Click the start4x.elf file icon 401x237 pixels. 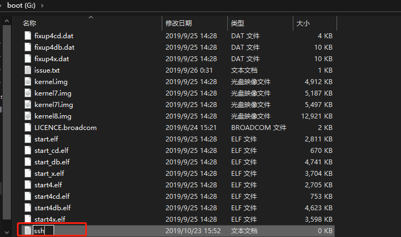[x=28, y=219]
